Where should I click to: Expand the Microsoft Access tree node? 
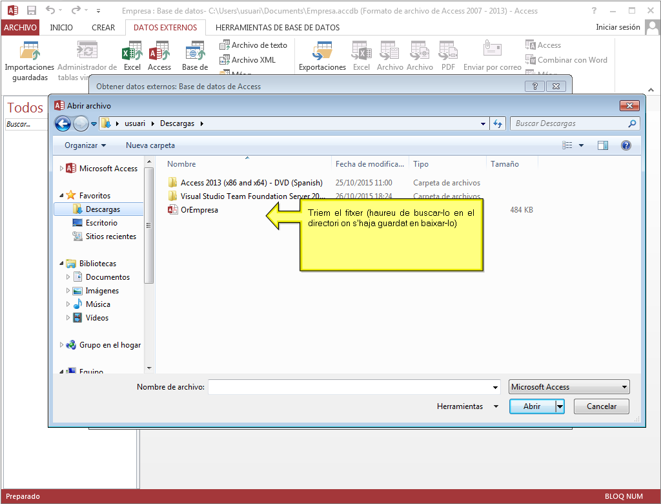point(61,169)
